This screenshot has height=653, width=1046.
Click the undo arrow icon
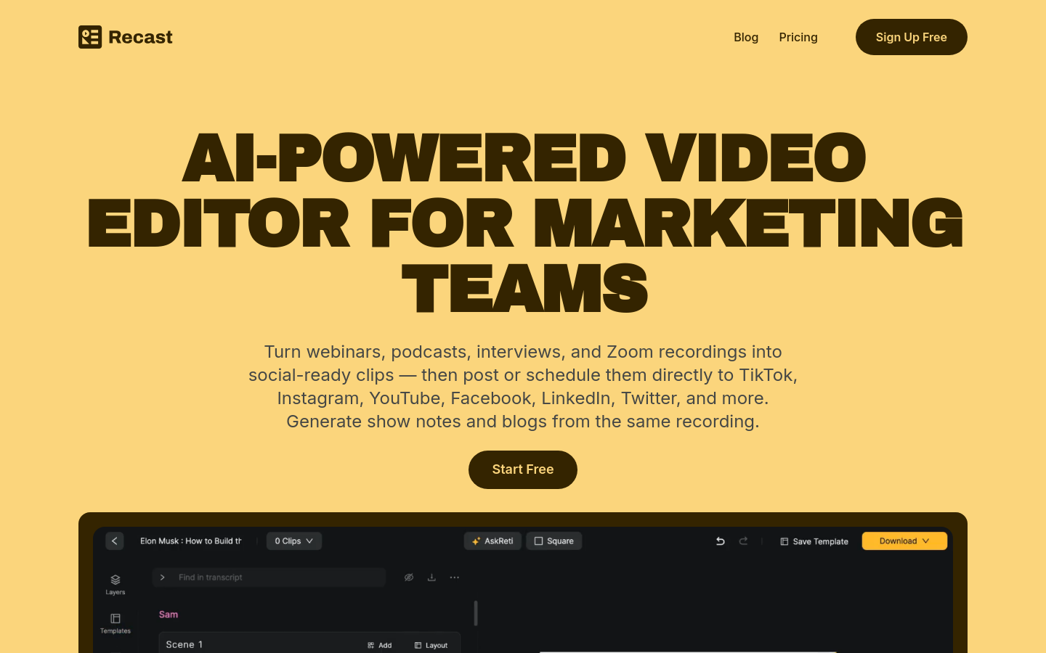click(x=721, y=541)
